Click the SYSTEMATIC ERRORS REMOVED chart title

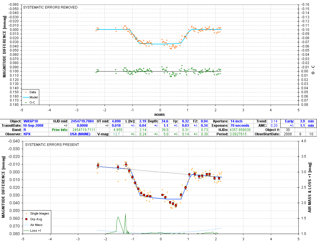point(50,7)
